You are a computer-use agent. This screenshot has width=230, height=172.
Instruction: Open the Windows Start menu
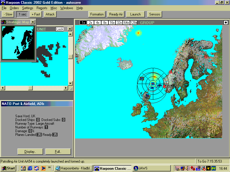[x=8, y=168]
